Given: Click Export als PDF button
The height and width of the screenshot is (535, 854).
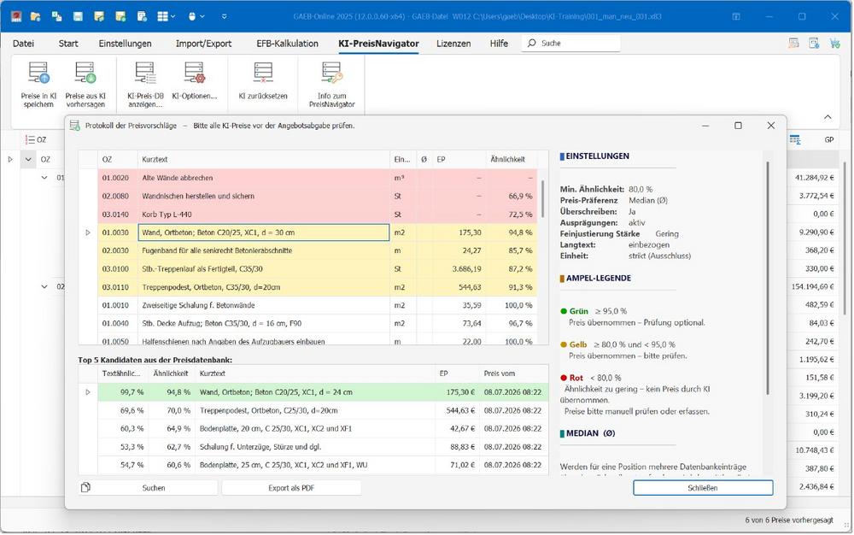Looking at the screenshot, I should click(x=291, y=488).
